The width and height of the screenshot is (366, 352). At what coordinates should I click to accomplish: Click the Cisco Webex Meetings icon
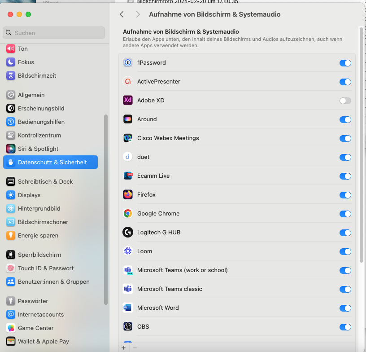[128, 138]
